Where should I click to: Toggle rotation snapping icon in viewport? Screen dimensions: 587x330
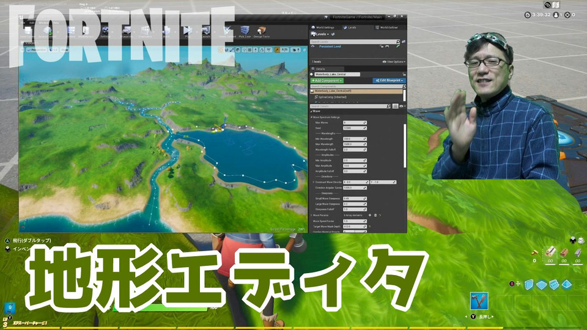click(262, 50)
